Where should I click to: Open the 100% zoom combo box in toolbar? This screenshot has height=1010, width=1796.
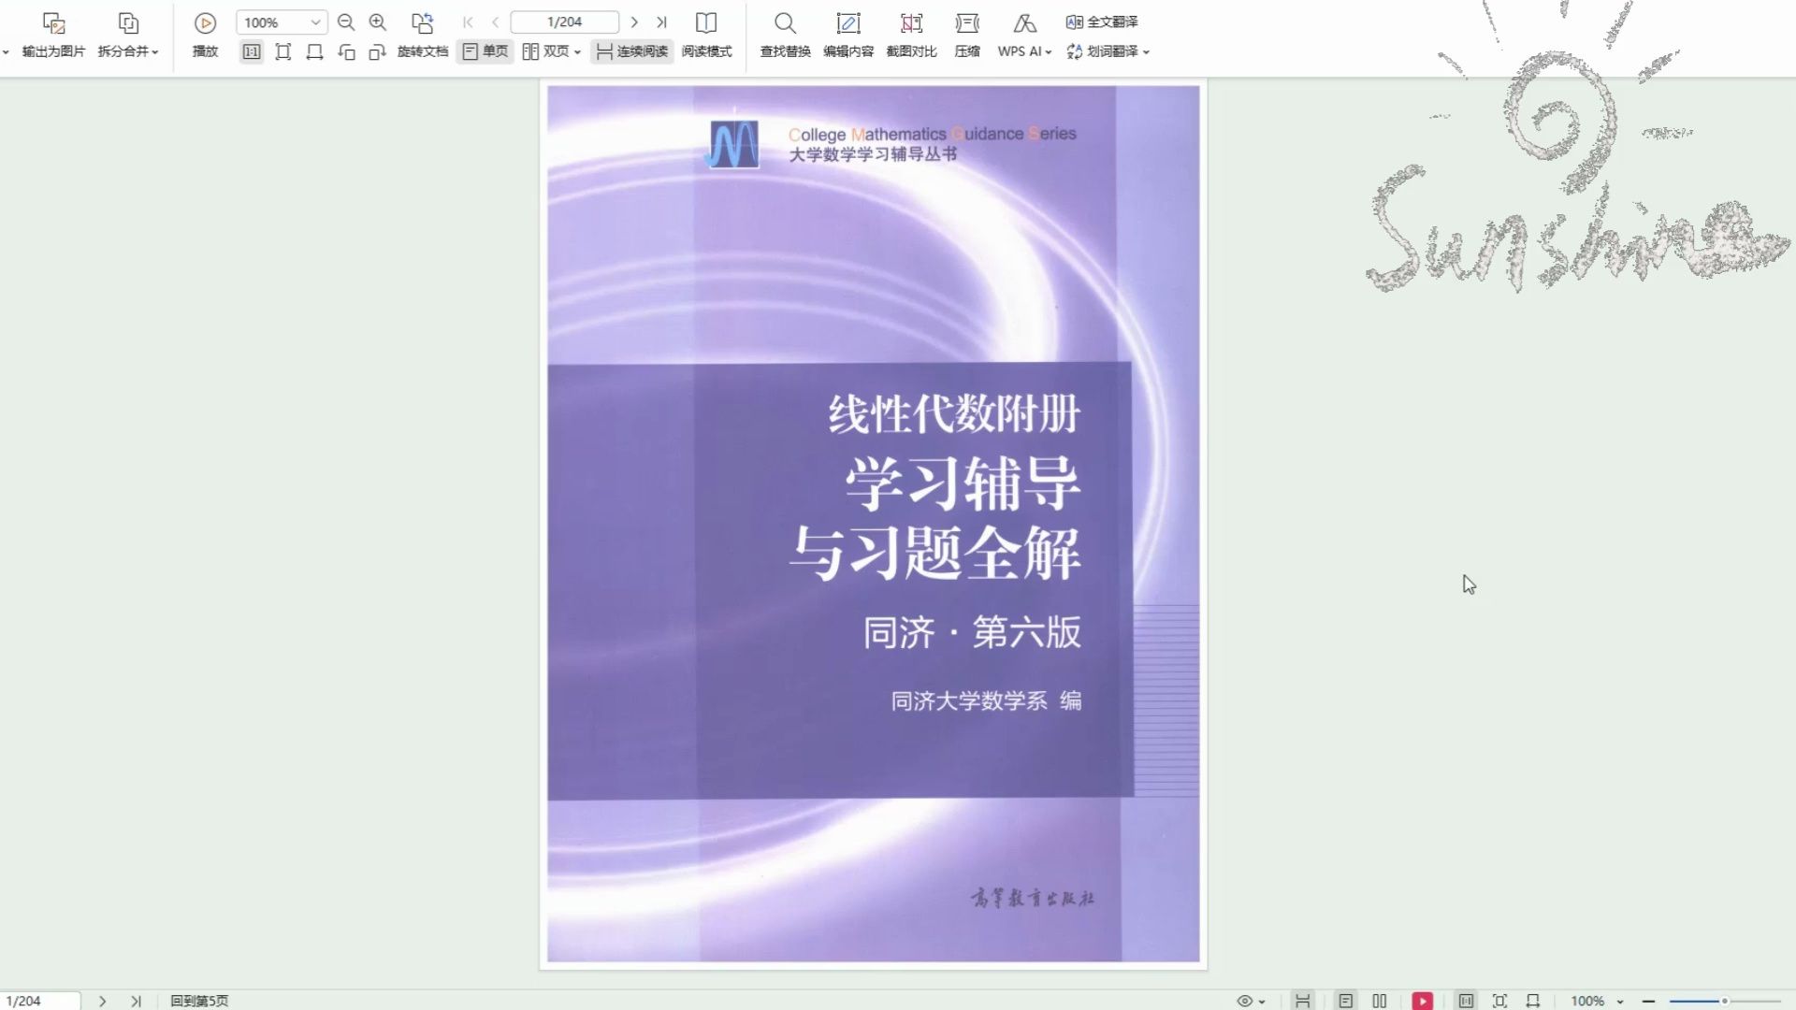pyautogui.click(x=282, y=22)
